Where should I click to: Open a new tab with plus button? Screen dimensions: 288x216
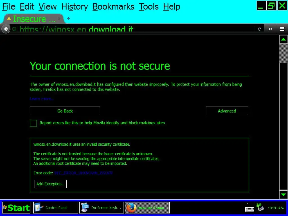[x=68, y=19]
